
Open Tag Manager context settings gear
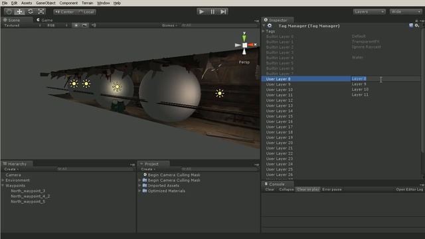(x=417, y=25)
